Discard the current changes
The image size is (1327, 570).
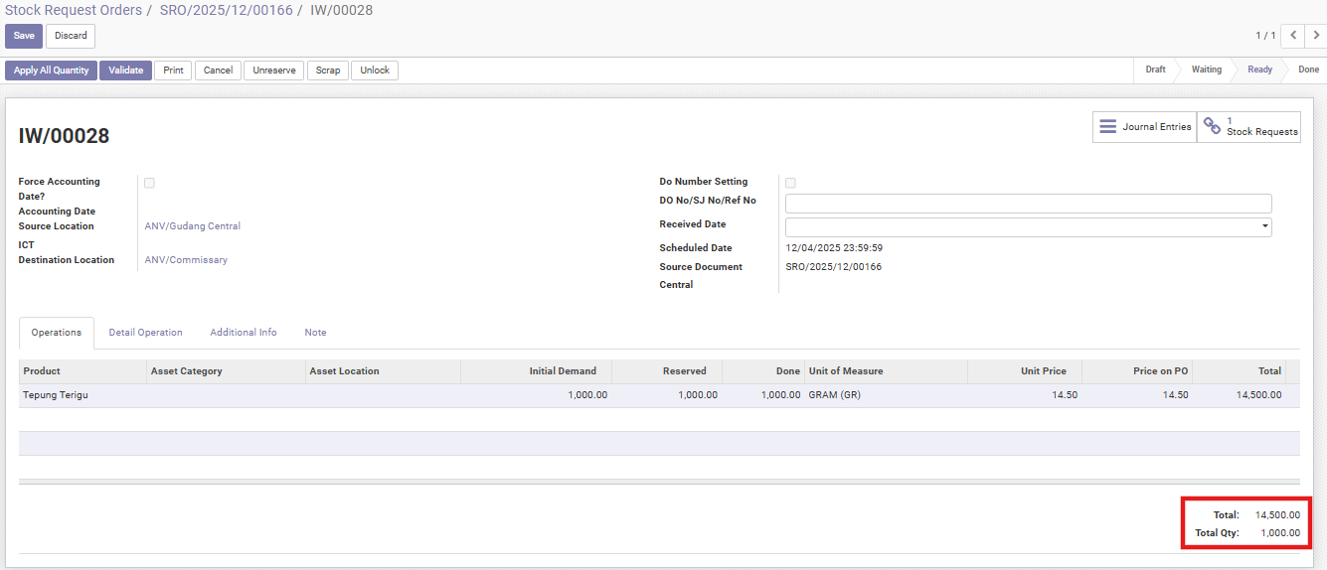[71, 36]
